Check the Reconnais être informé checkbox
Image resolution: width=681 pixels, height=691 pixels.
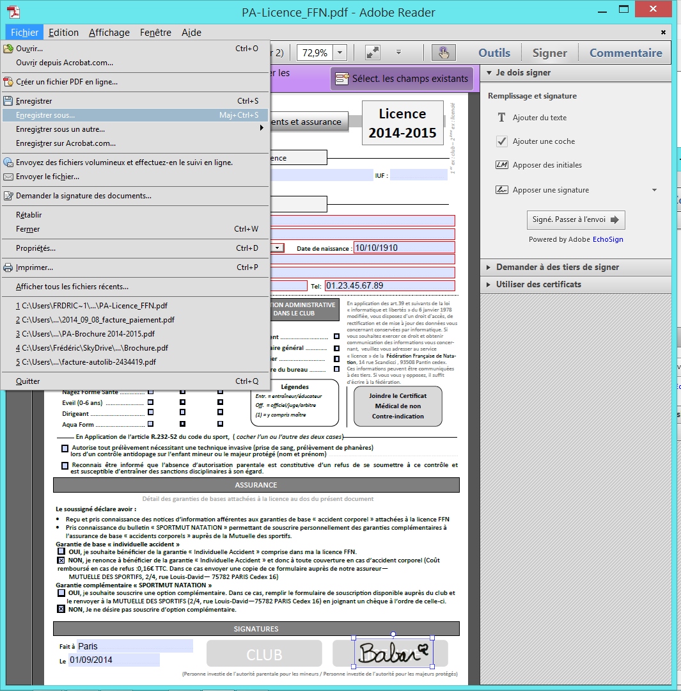(x=65, y=465)
